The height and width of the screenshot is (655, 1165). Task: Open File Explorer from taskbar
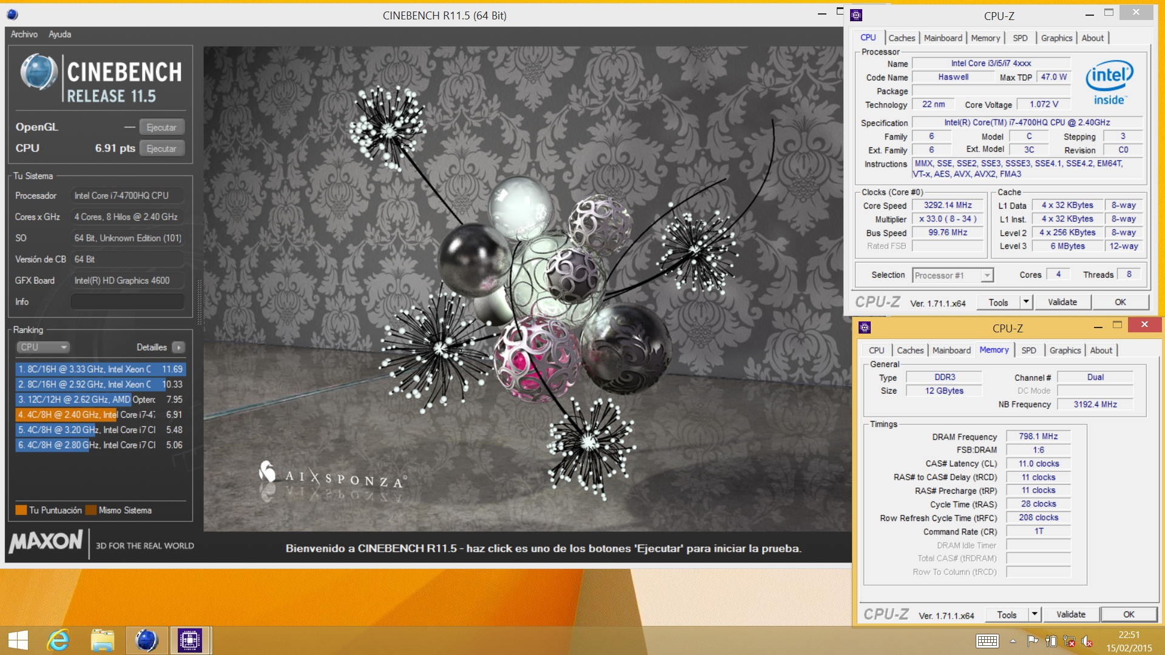[103, 640]
